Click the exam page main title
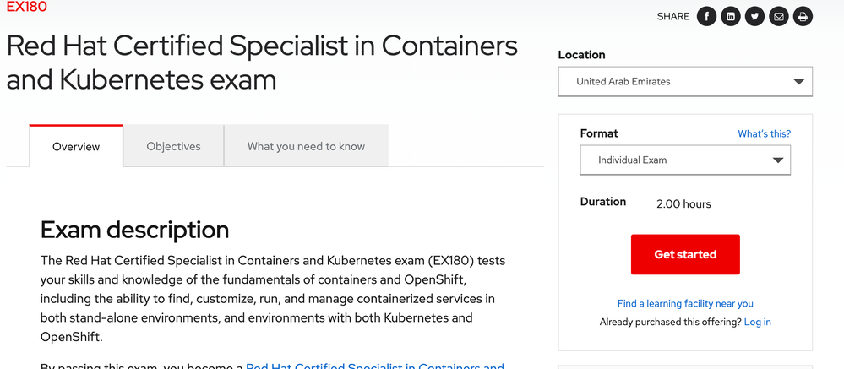This screenshot has height=369, width=844. (x=262, y=62)
